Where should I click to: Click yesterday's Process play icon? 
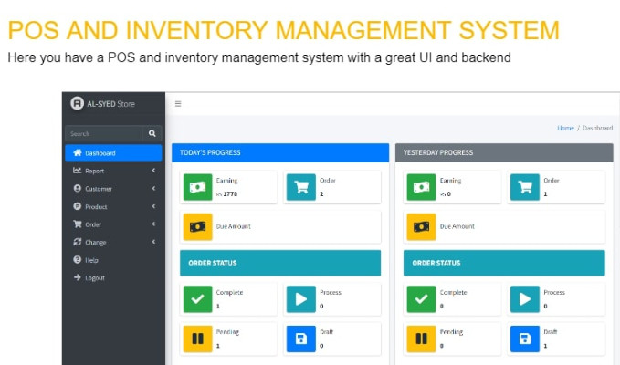[525, 299]
